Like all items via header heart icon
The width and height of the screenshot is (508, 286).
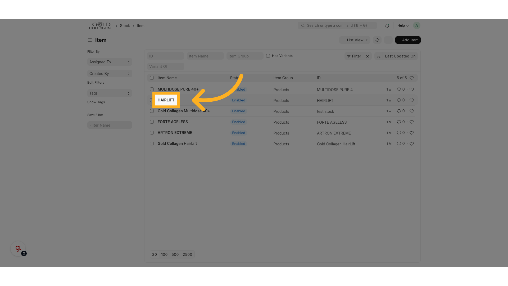click(x=412, y=78)
